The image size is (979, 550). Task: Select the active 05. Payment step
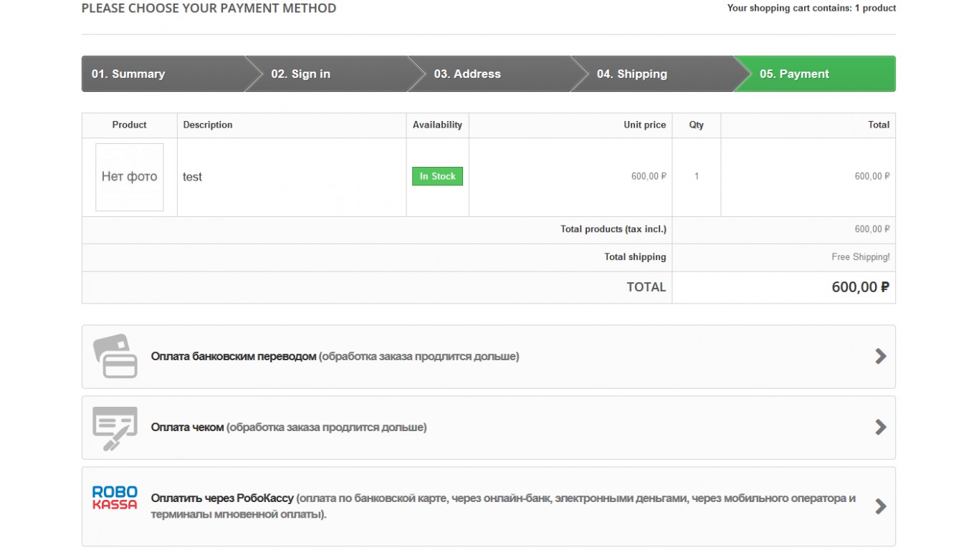[794, 74]
